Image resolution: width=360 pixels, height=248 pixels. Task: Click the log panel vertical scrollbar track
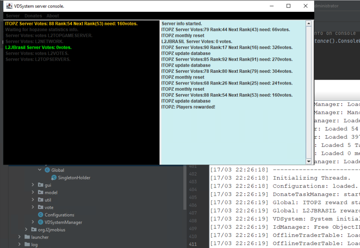309,93
